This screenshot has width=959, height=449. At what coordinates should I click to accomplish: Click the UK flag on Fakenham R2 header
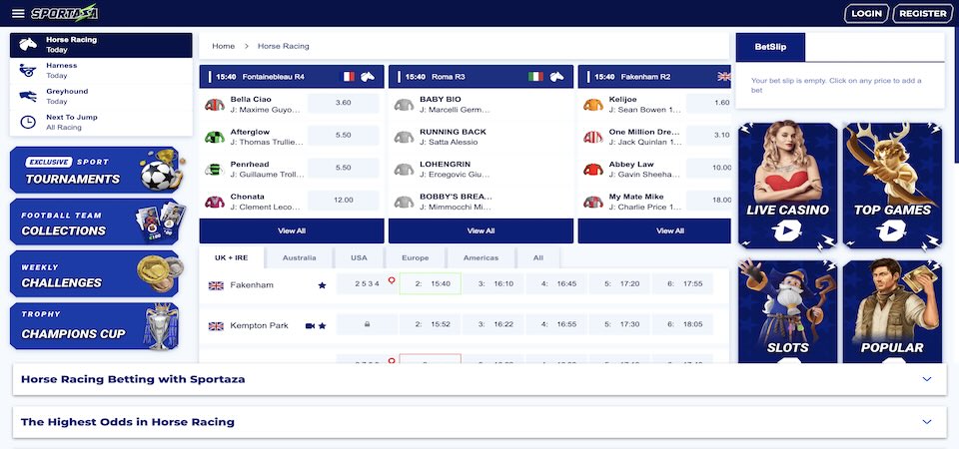pos(724,77)
